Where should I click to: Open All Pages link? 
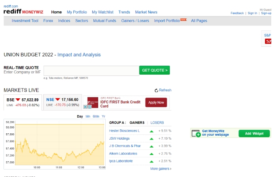click(199, 21)
